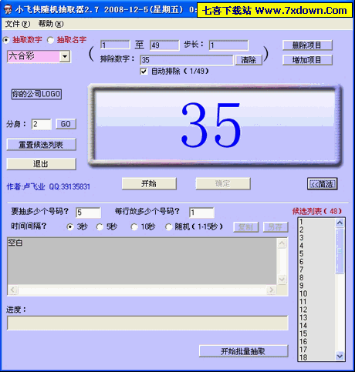Click the candidate list scroll up arrow
355x372 pixels.
[x=340, y=223]
